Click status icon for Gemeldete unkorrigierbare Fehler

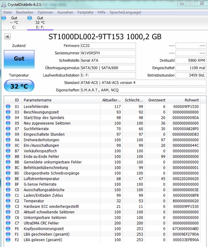(8, 162)
